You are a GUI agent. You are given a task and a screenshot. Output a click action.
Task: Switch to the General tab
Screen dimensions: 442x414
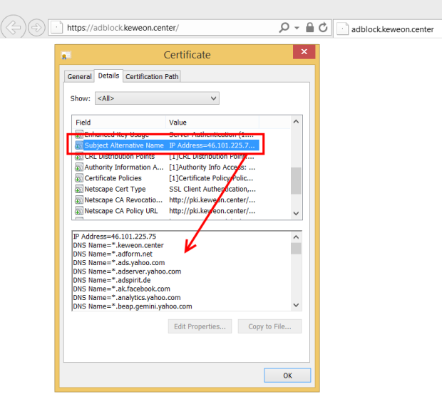[79, 76]
